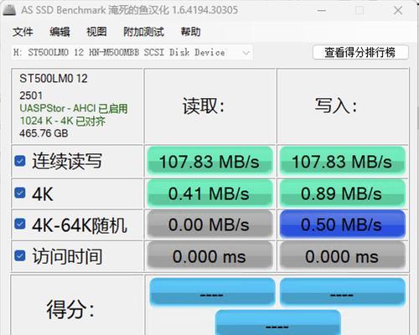This screenshot has width=419, height=335.
Task: Click the 1024 K - 4K 已对齐 text
Action: [x=63, y=121]
